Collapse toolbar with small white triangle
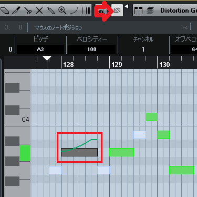197x197 pixels. [x=127, y=7]
